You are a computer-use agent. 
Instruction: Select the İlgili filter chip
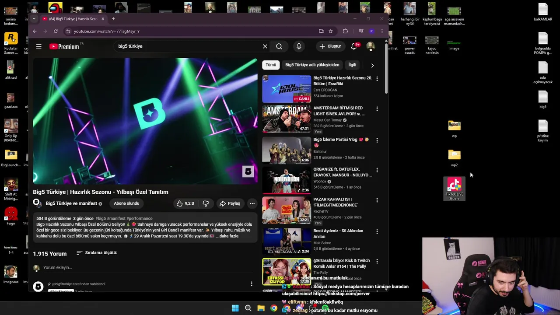[x=352, y=65]
